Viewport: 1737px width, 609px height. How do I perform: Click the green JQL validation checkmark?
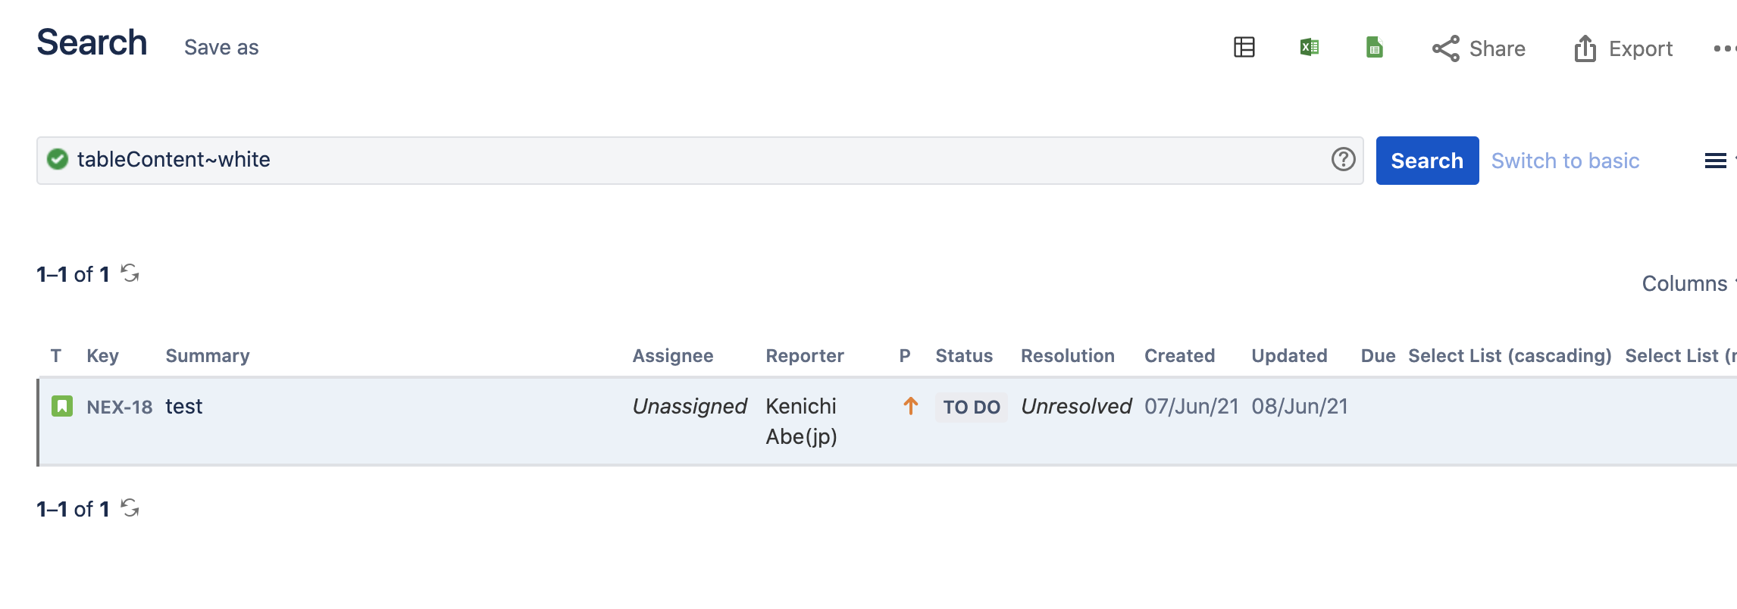click(x=56, y=159)
